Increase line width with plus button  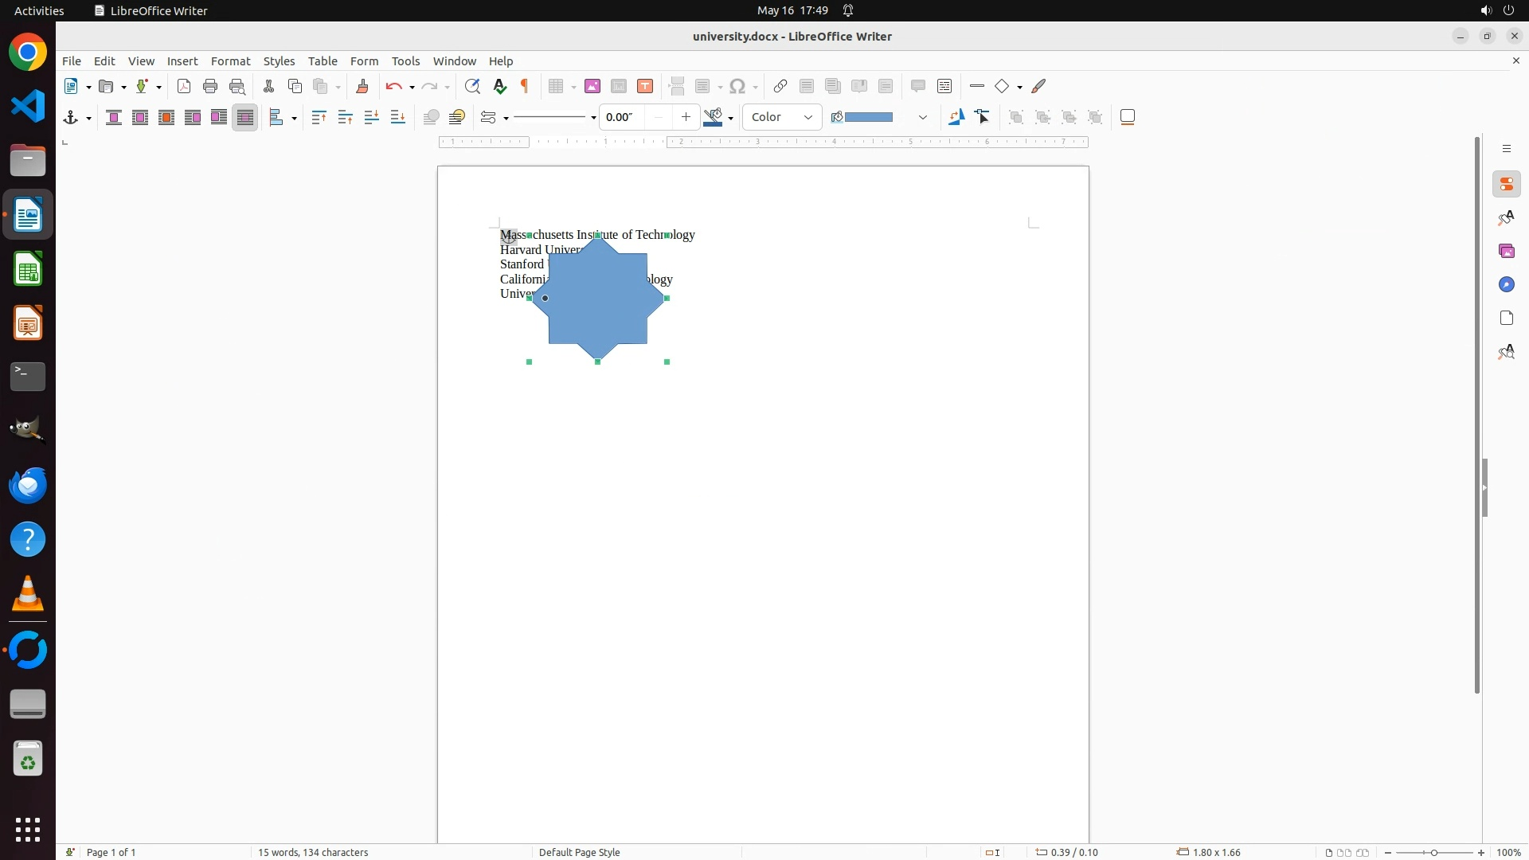click(686, 118)
